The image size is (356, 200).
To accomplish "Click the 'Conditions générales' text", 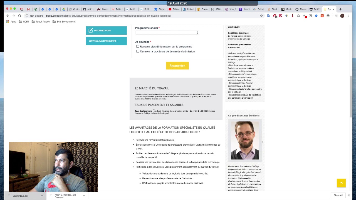I will click(238, 33).
